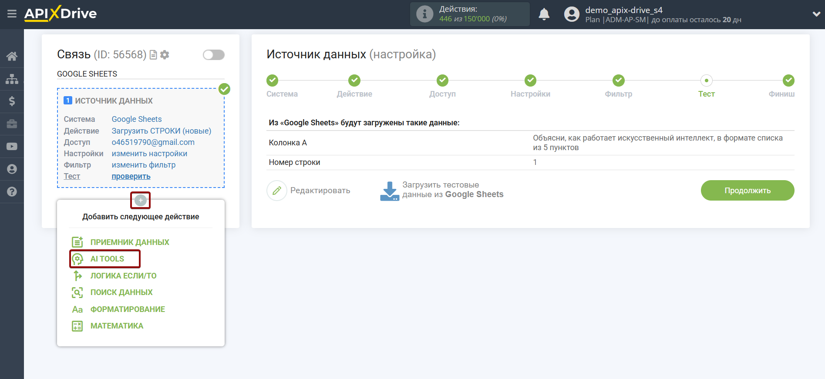
Task: Select ЛОГИКА ЕСЛИ/ТО menu item
Action: (x=123, y=276)
